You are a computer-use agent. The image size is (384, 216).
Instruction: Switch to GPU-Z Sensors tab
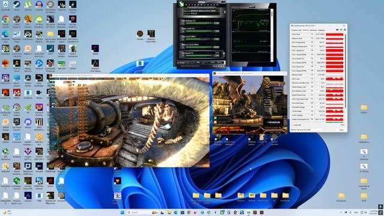pyautogui.click(x=305, y=30)
